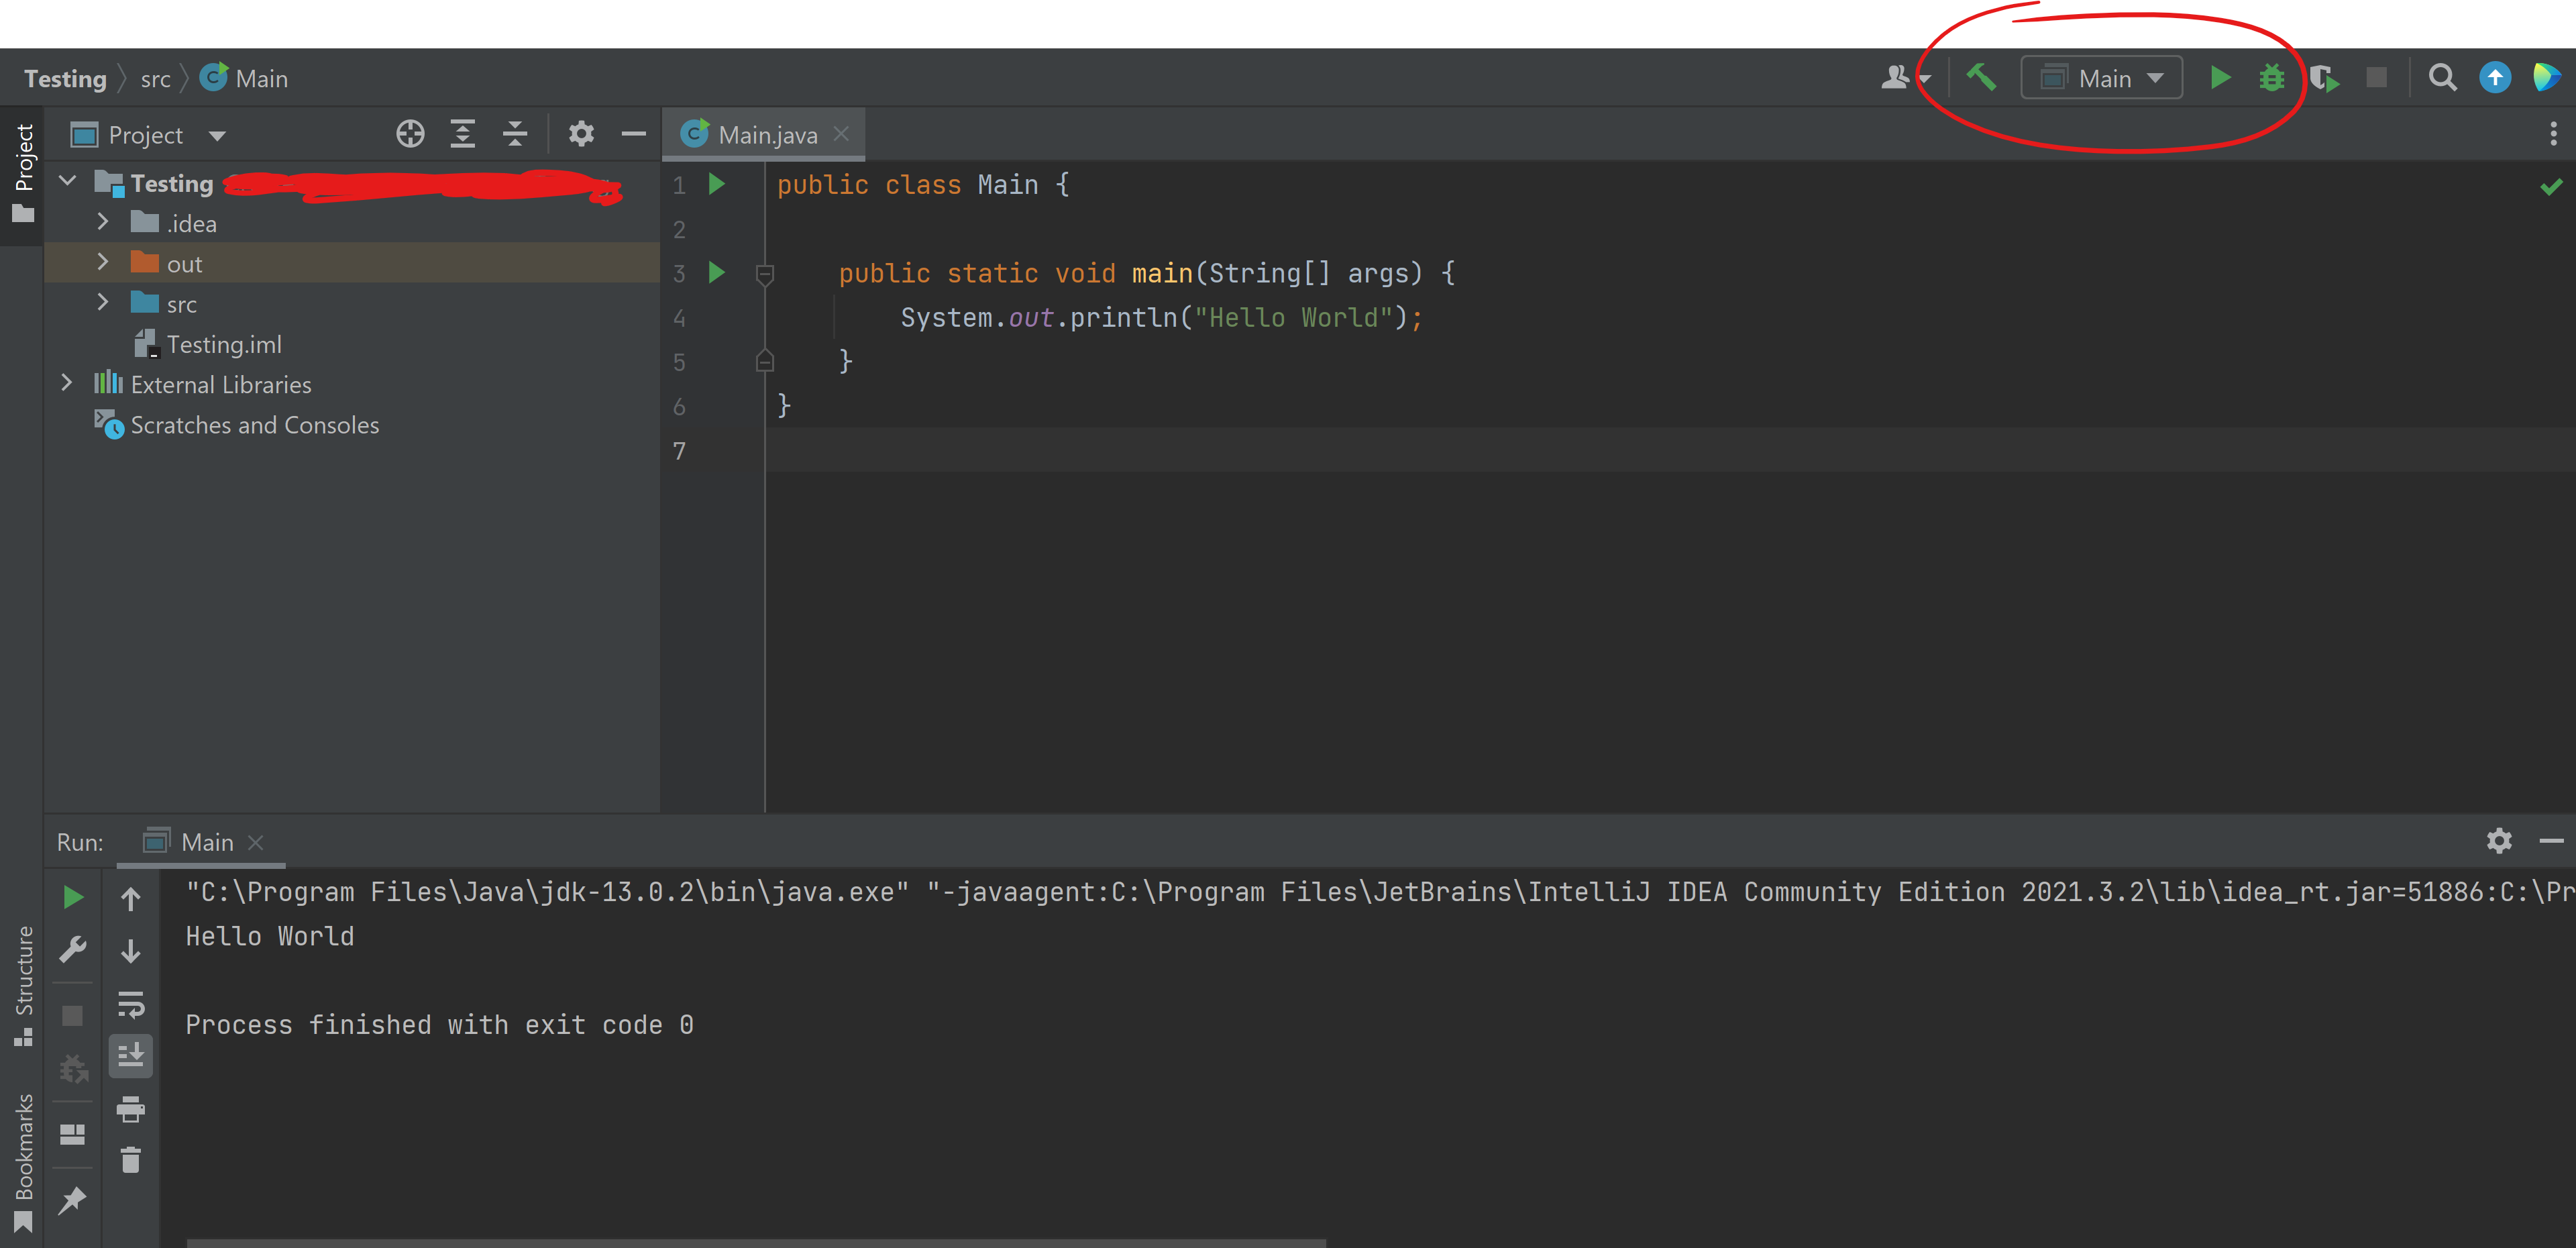Open the user account Code With Me dropdown
Image resolution: width=2576 pixels, height=1248 pixels.
1905,77
